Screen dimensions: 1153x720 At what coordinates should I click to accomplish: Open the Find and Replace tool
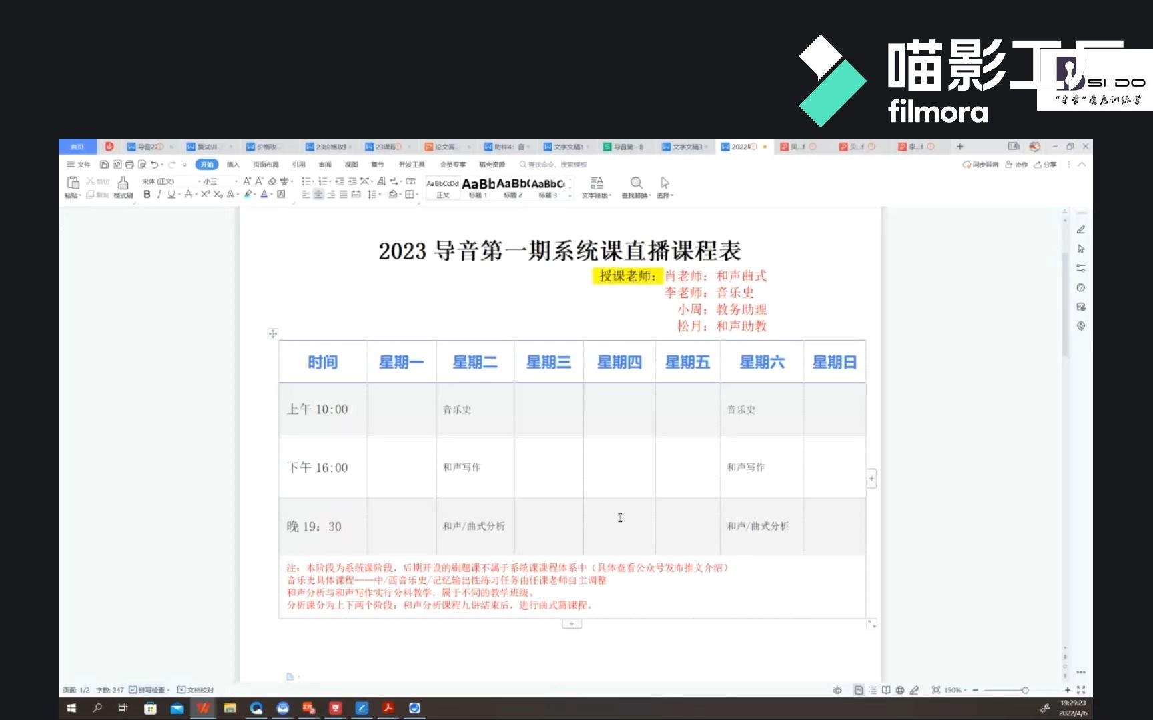tap(635, 187)
